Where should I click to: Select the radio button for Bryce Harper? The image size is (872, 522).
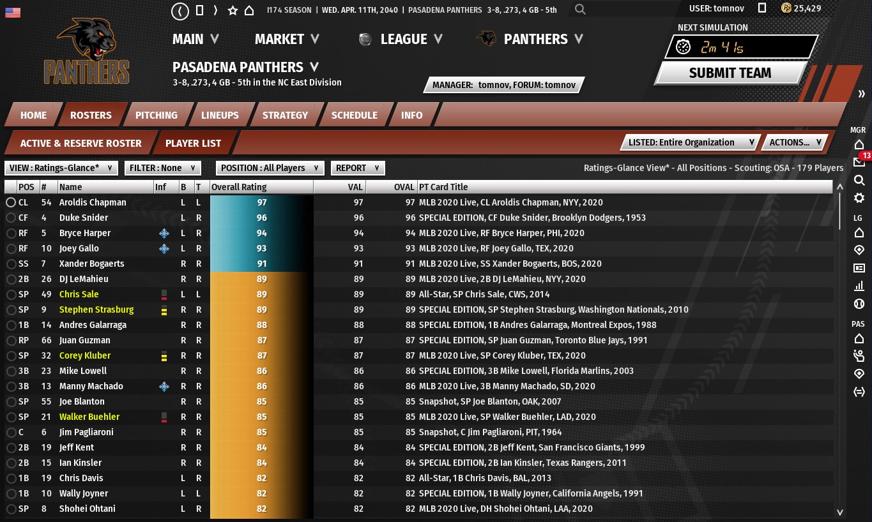[x=10, y=233]
